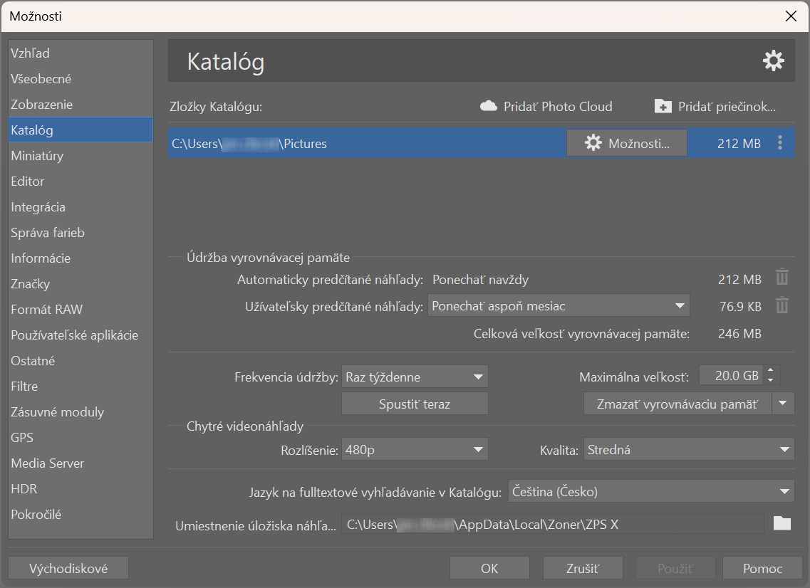
Task: Select Zásuvné moduly in the sidebar
Action: point(81,412)
